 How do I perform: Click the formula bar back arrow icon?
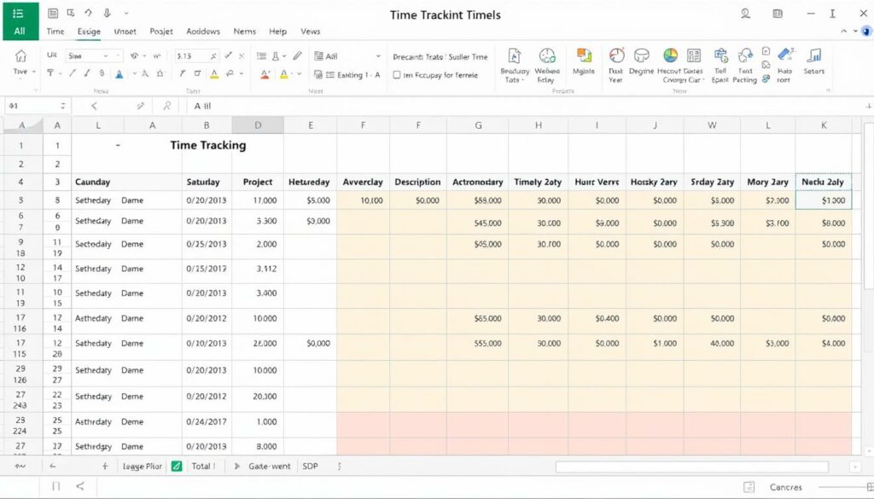point(94,106)
